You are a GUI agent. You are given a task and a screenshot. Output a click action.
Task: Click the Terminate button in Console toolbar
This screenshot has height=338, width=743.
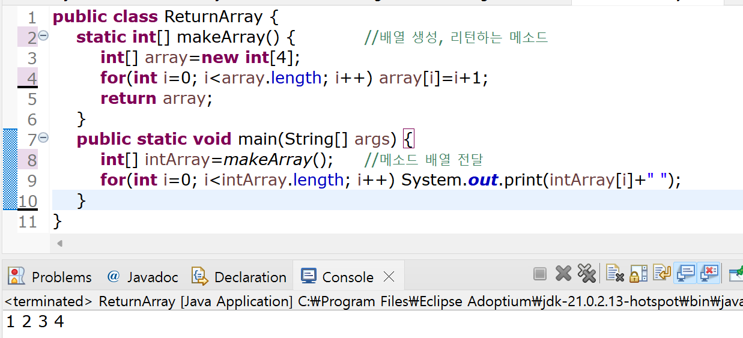click(540, 274)
